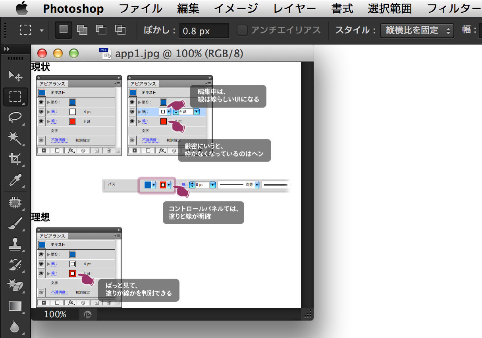Screen dimensions: 482x338
Task: Select the Eyedropper tool
Action: pos(15,181)
